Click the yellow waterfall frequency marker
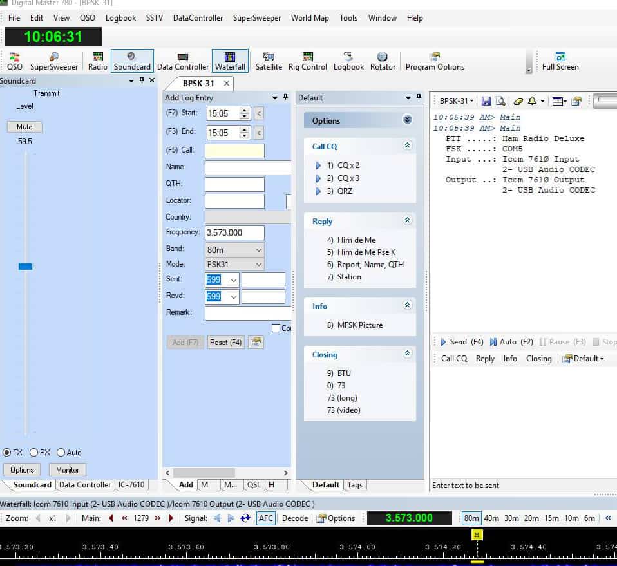 pos(477,534)
